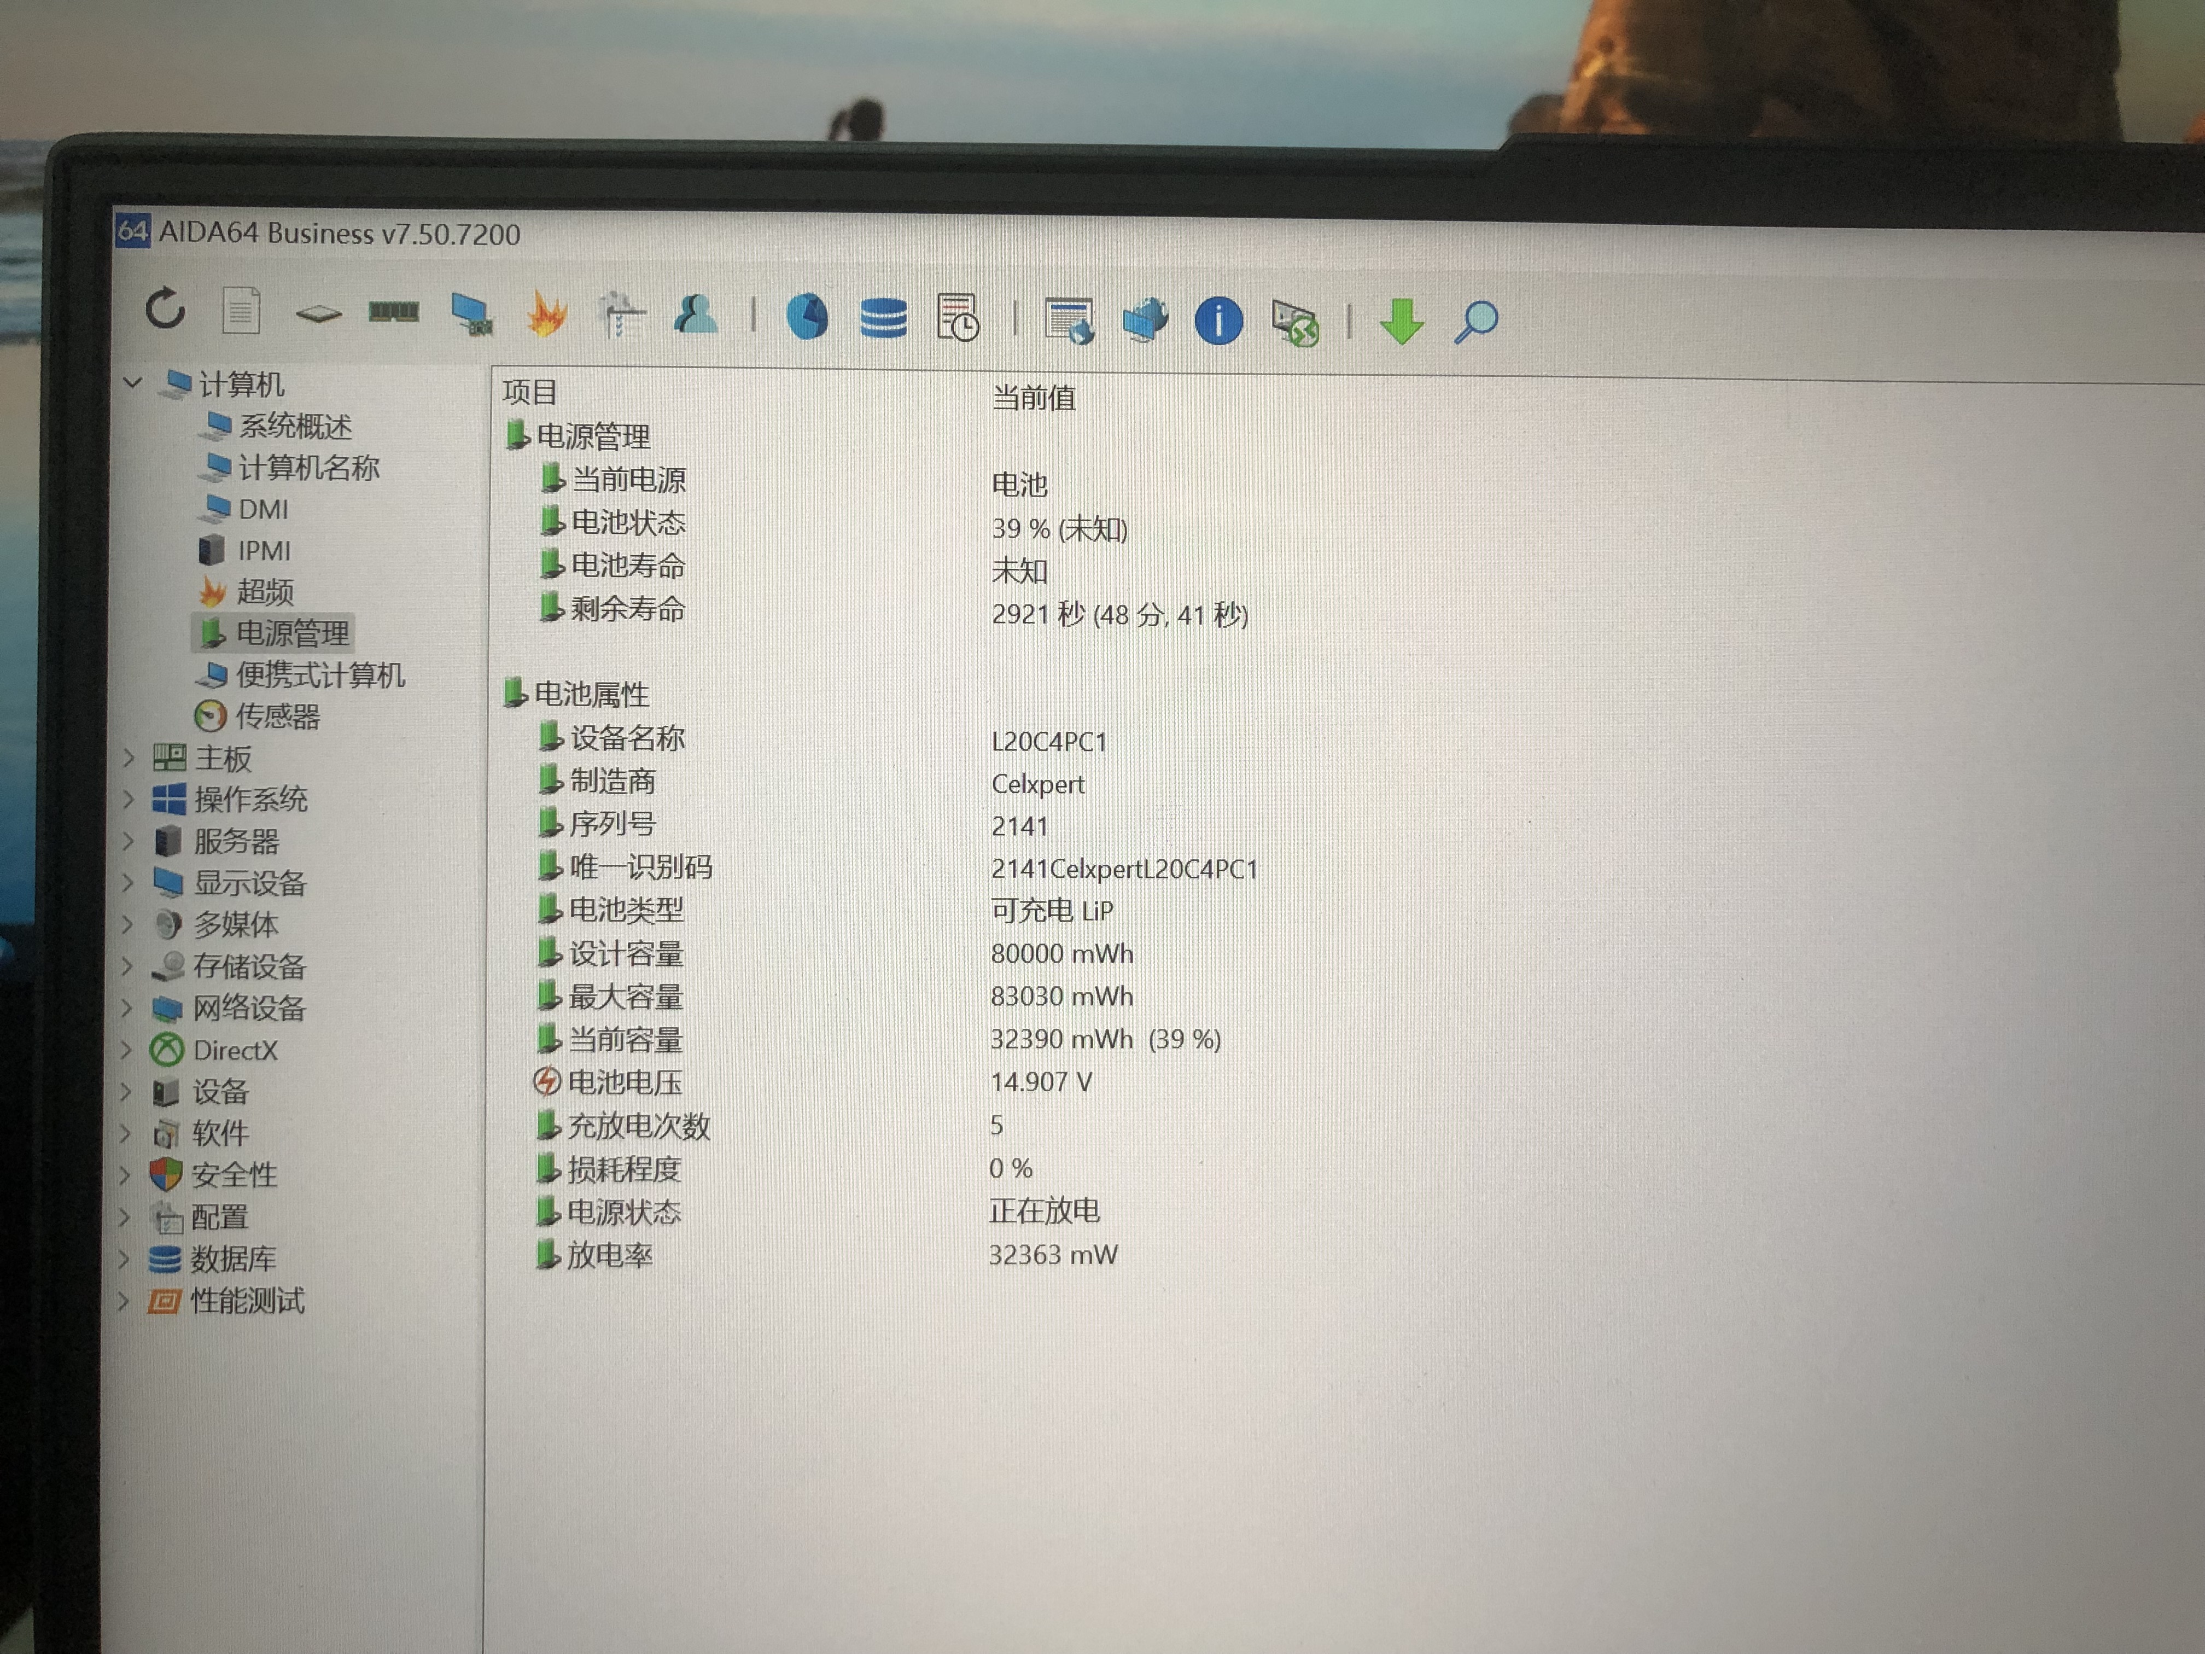
Task: Select the 软件 tree item
Action: [200, 1133]
